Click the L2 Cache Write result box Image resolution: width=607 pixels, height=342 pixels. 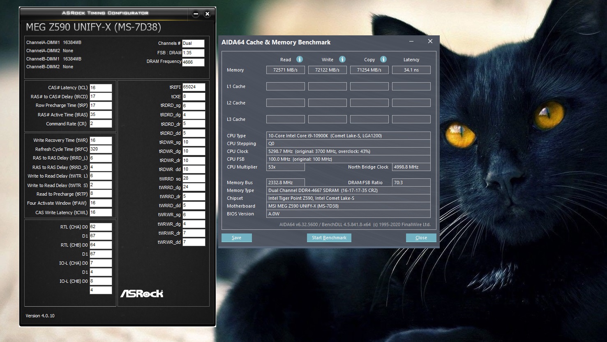click(x=328, y=103)
